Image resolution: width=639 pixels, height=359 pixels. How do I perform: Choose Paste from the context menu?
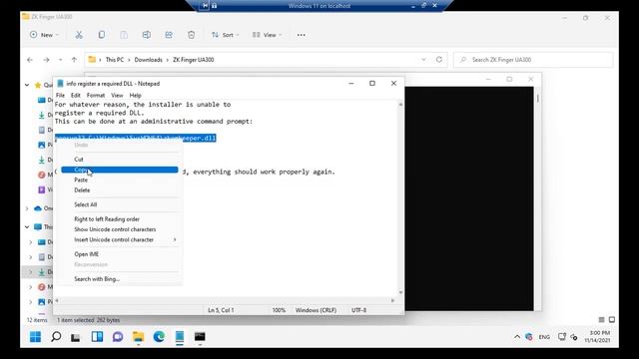click(x=120, y=179)
